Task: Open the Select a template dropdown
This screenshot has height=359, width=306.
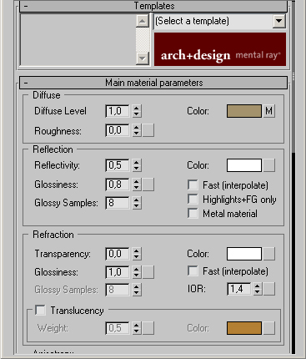Action: point(278,21)
